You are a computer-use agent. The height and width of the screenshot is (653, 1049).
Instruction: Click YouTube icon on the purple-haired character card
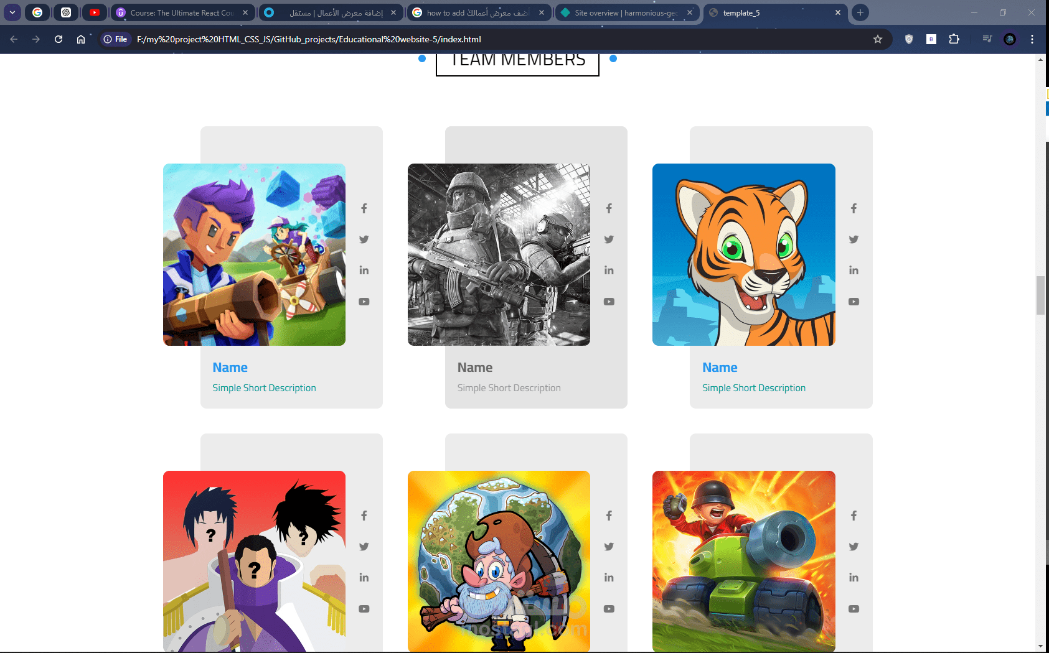[x=364, y=302]
